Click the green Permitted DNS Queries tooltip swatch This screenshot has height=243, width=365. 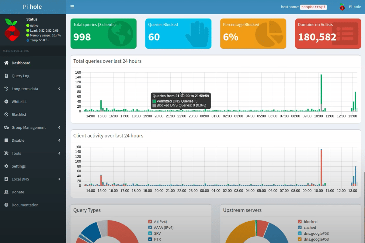coord(154,101)
